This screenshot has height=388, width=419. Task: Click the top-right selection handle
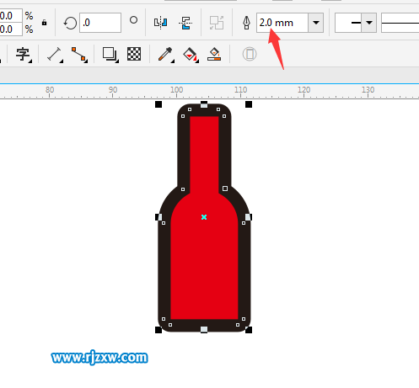pyautogui.click(x=249, y=104)
